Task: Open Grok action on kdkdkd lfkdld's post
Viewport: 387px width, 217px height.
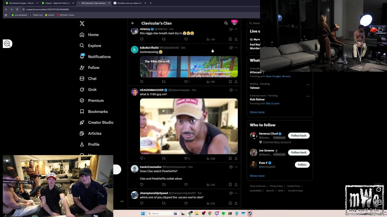Action: [231, 48]
